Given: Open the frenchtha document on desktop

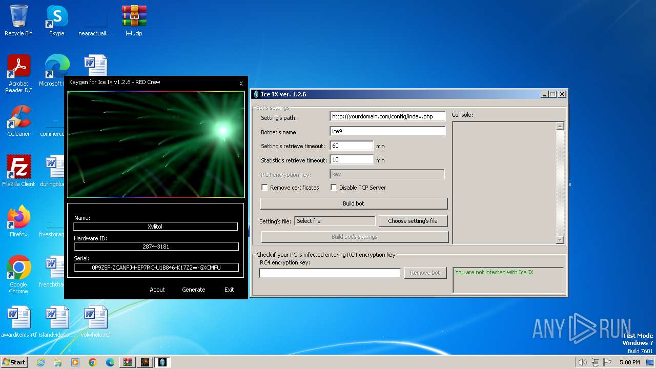Looking at the screenshot, I should (52, 272).
